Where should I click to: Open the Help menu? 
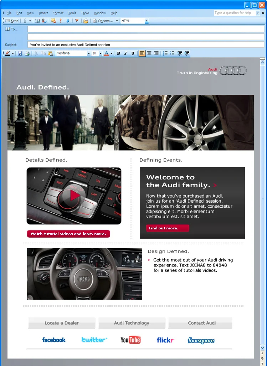pos(114,13)
